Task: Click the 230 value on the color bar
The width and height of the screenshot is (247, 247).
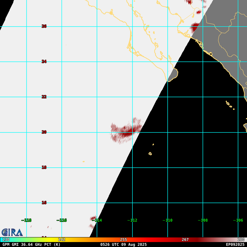Action: click(6, 240)
